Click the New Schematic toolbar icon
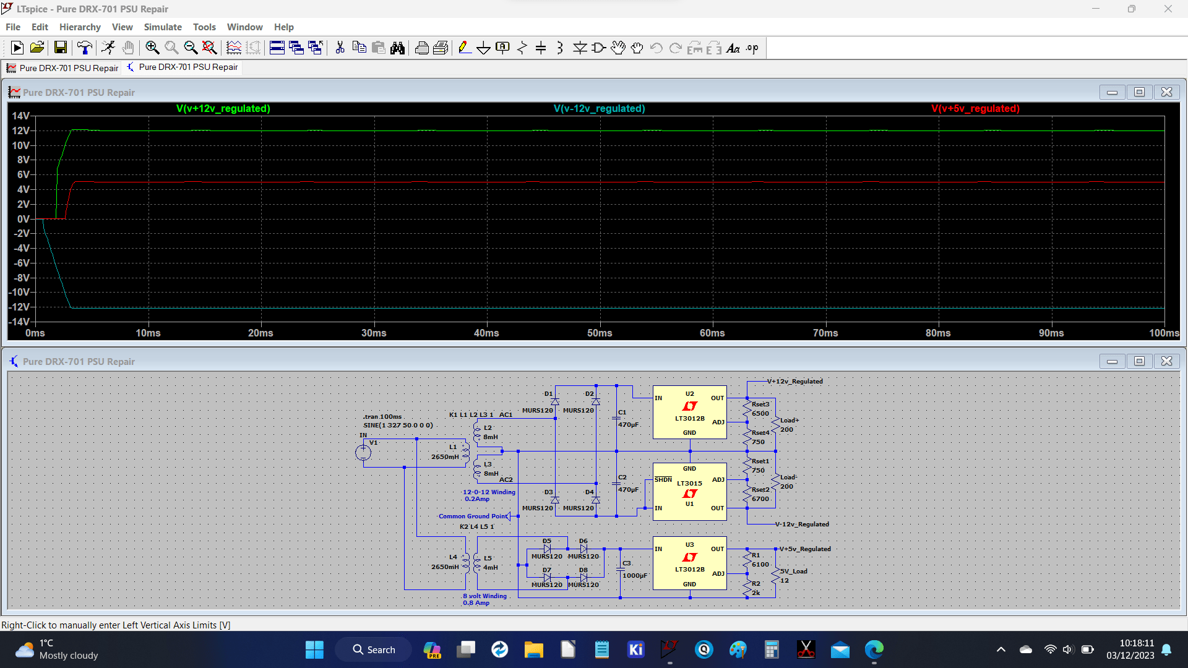Viewport: 1188px width, 668px height. [x=17, y=48]
